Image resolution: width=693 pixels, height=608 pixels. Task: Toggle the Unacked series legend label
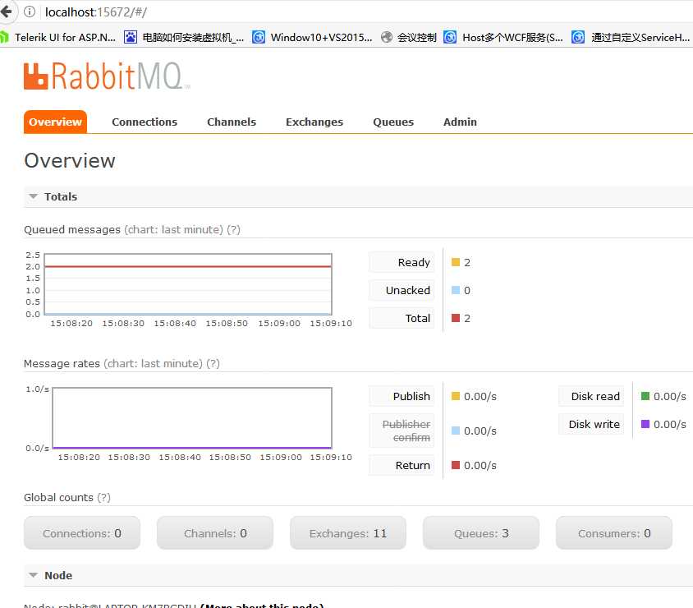[402, 290]
